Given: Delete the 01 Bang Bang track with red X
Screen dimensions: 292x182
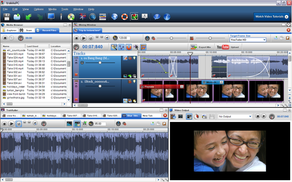Looking at the screenshot, I should 76,75.
